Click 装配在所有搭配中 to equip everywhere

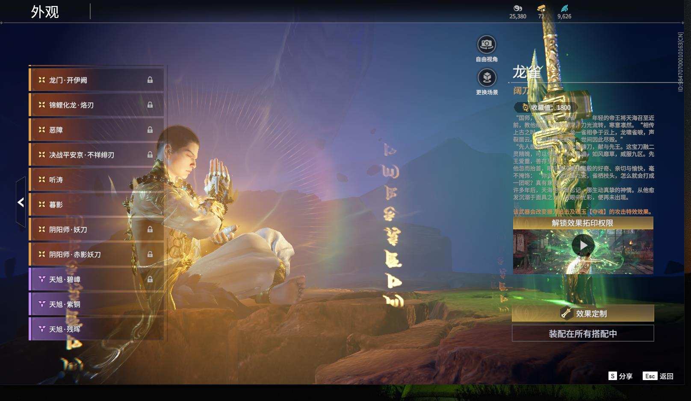[583, 334]
